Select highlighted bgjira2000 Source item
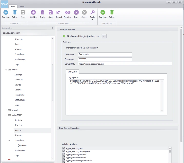This screenshot has width=184, height=163. point(33,130)
